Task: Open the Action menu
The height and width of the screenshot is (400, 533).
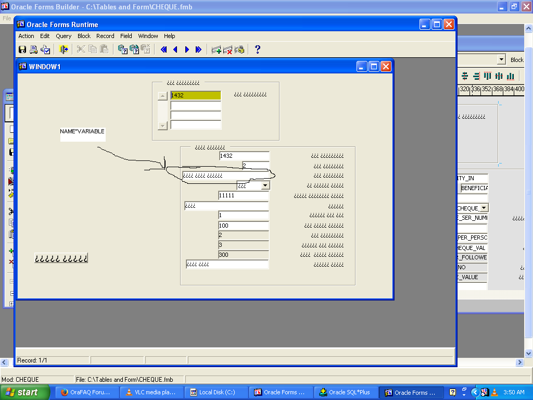Action: tap(26, 36)
